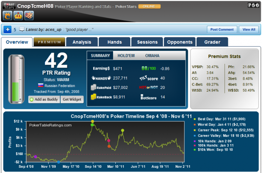Click the orange C badge icon
Screen dimensions: 262x173
(7, 16)
